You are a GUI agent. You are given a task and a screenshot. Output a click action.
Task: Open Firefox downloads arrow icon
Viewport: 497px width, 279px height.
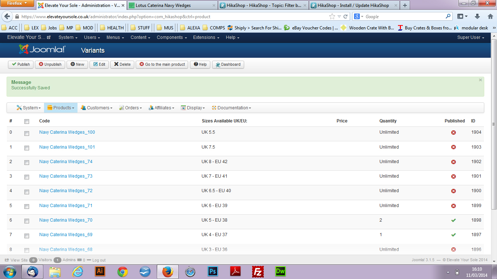click(477, 16)
